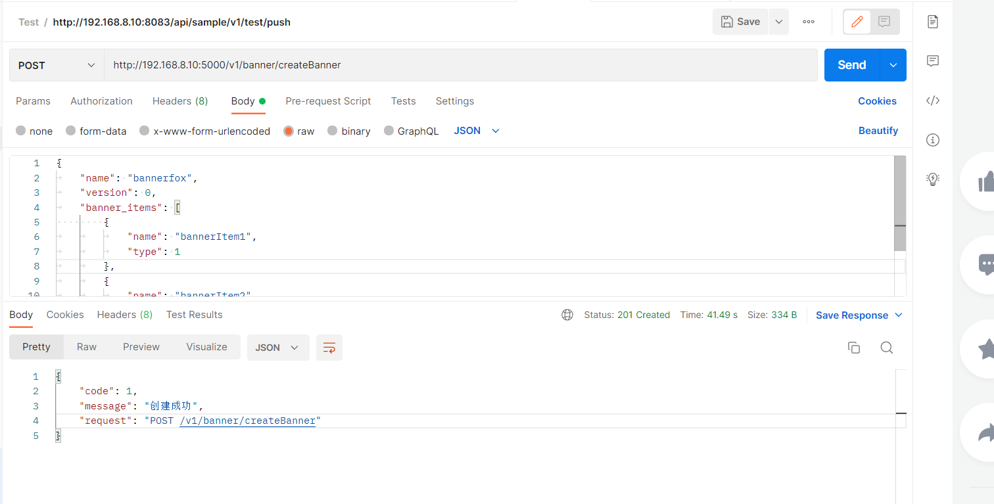Open the comments icon in right sidebar

point(932,61)
